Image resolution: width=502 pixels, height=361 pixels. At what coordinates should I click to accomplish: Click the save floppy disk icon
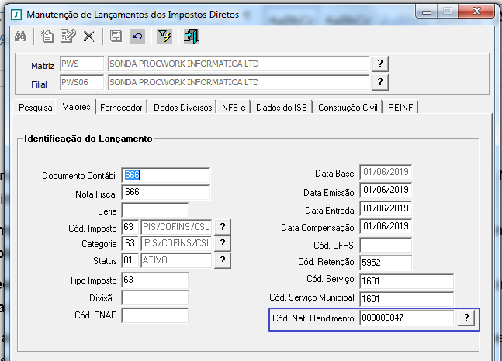pyautogui.click(x=116, y=36)
